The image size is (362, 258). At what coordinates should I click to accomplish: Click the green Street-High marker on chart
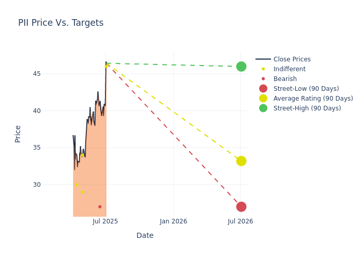241,67
